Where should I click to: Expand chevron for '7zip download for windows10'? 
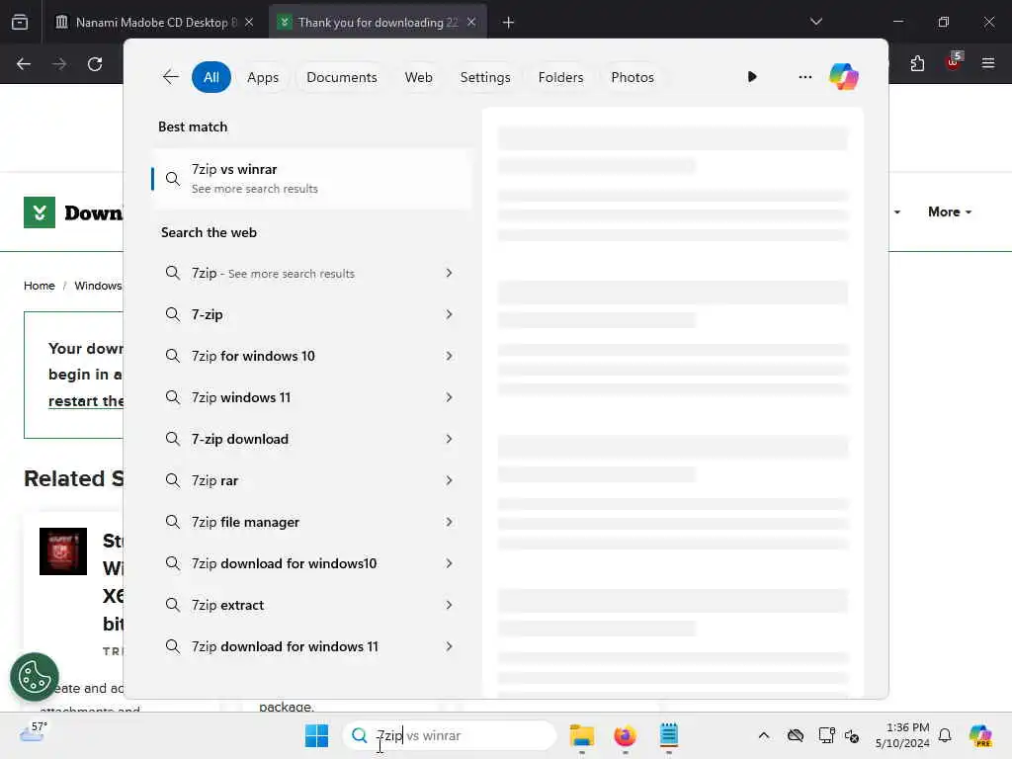tap(450, 563)
